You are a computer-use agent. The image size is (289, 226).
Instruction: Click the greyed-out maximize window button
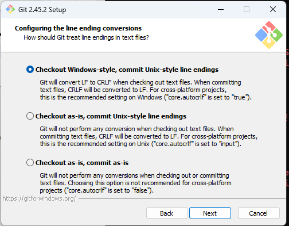(x=247, y=9)
